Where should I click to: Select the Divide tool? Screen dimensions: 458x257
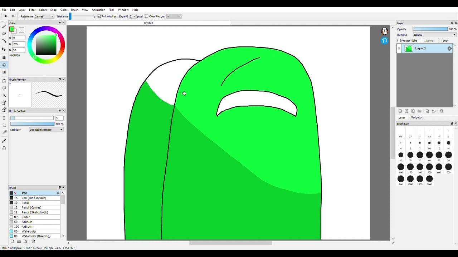pos(4,132)
